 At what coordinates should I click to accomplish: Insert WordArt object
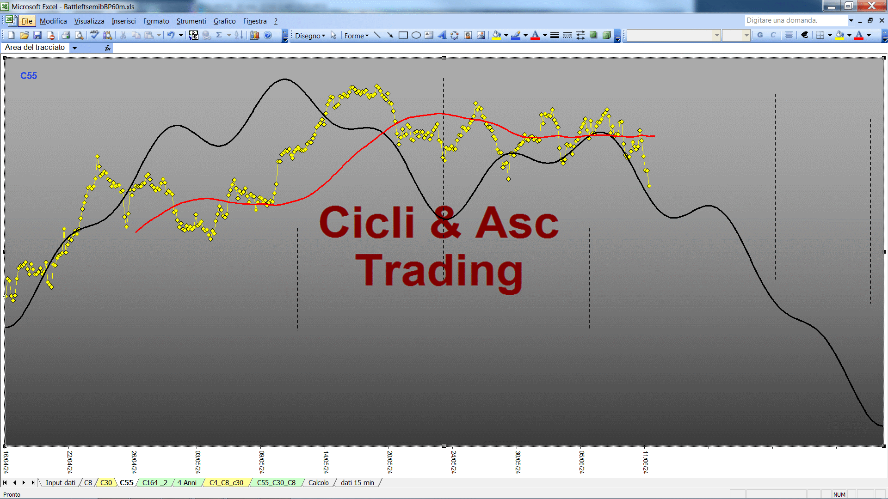pos(442,35)
